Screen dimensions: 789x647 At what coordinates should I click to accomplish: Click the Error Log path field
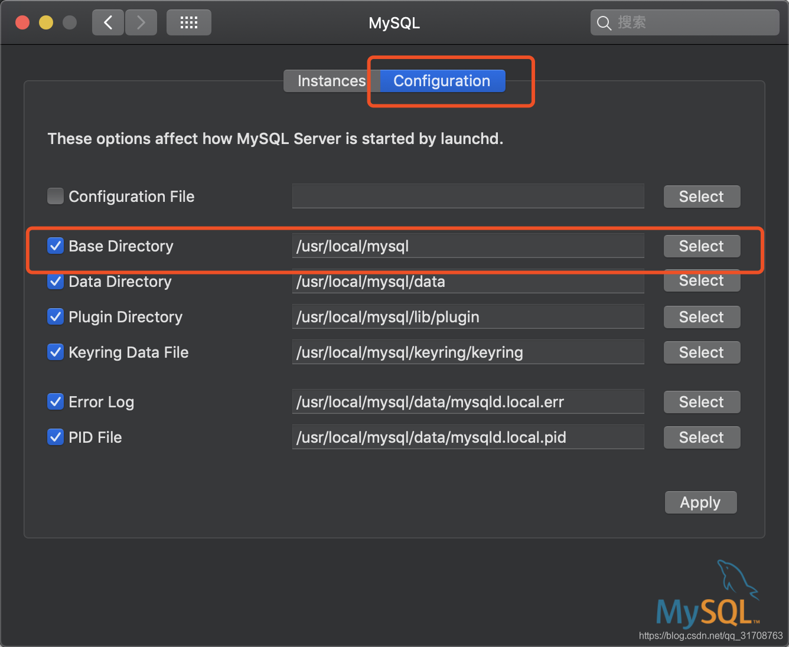point(468,401)
